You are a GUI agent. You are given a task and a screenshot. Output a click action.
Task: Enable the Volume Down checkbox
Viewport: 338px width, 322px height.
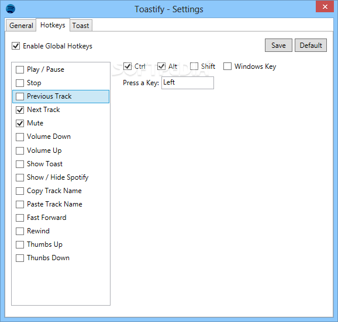point(20,137)
